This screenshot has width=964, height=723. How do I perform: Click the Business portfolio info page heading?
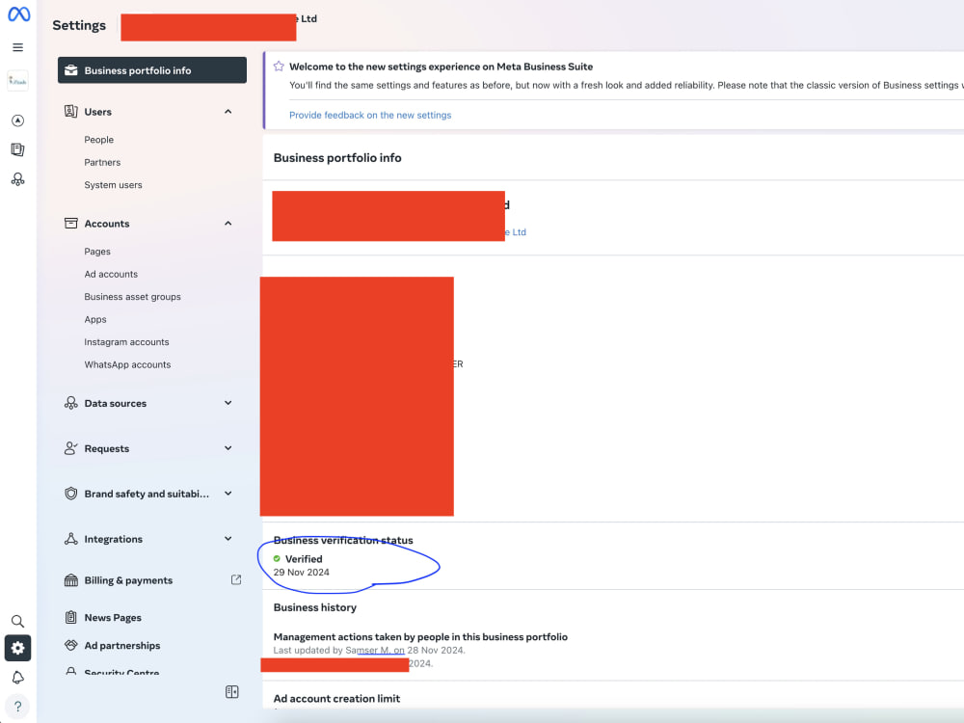pos(337,158)
